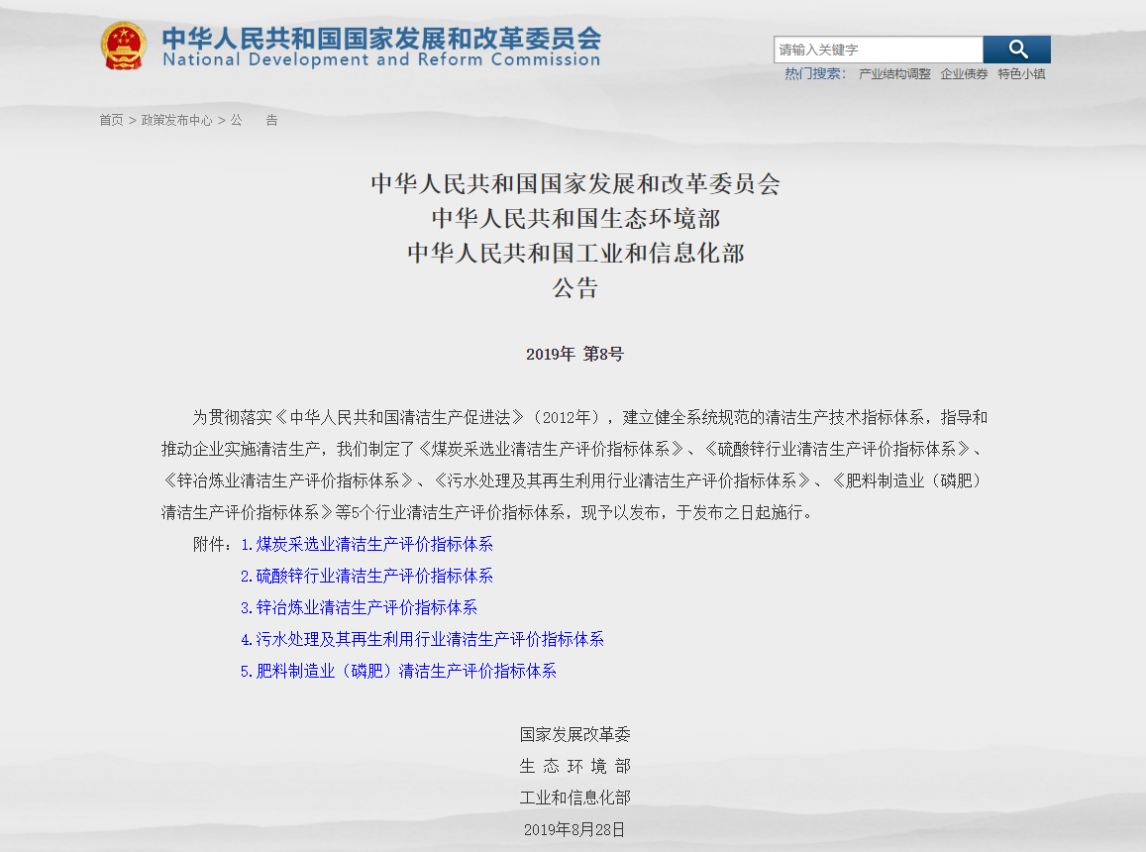
Task: Open hot search link 特色小镇
Action: point(1021,74)
